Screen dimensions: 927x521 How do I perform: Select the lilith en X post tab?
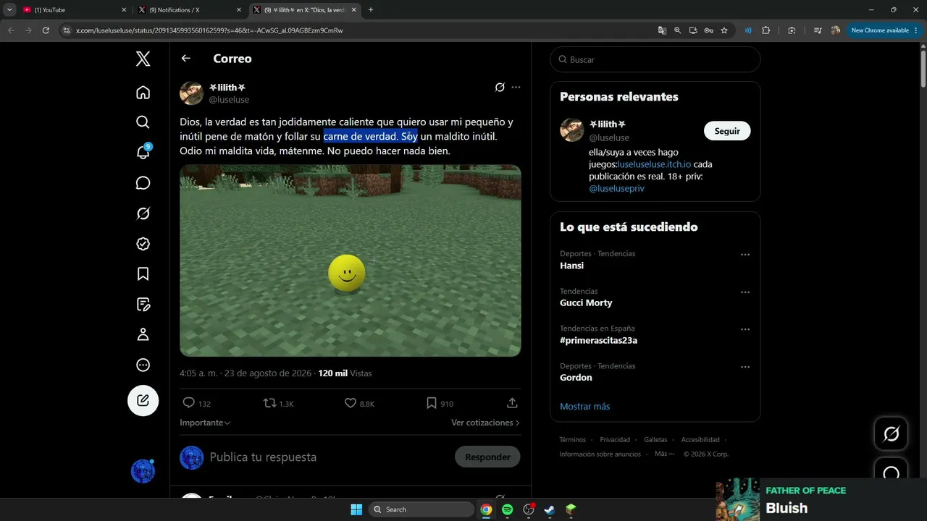(306, 10)
